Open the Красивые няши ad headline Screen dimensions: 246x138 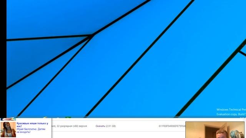click(32, 125)
